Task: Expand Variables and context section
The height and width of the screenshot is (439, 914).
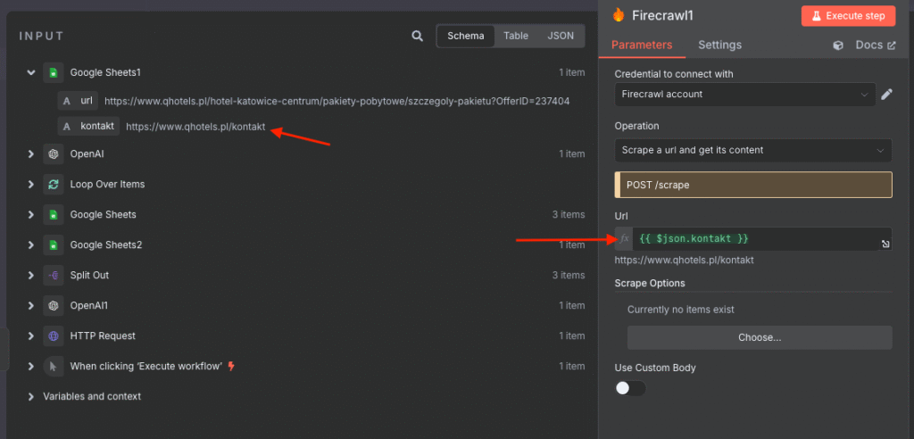Action: (x=31, y=396)
